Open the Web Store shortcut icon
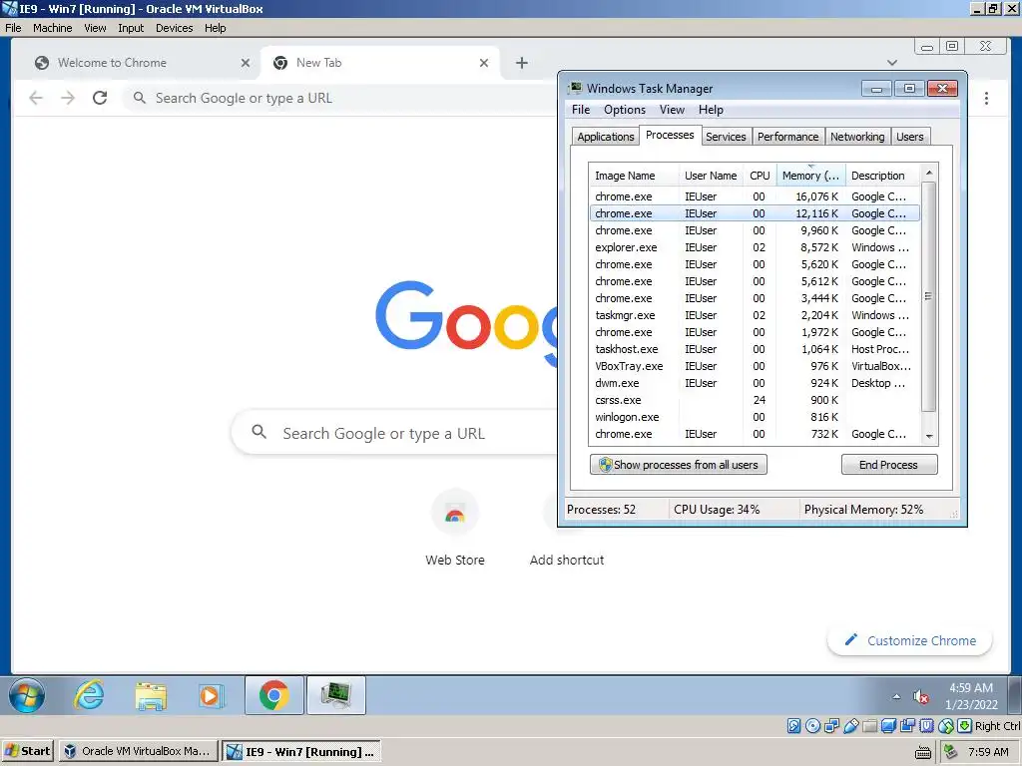1022x766 pixels. (x=455, y=514)
